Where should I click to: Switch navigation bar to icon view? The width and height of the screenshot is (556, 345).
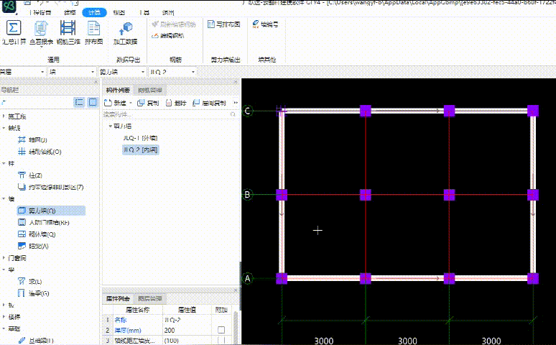point(93,103)
